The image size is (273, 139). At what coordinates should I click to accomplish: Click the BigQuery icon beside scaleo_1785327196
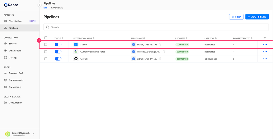click(133, 44)
